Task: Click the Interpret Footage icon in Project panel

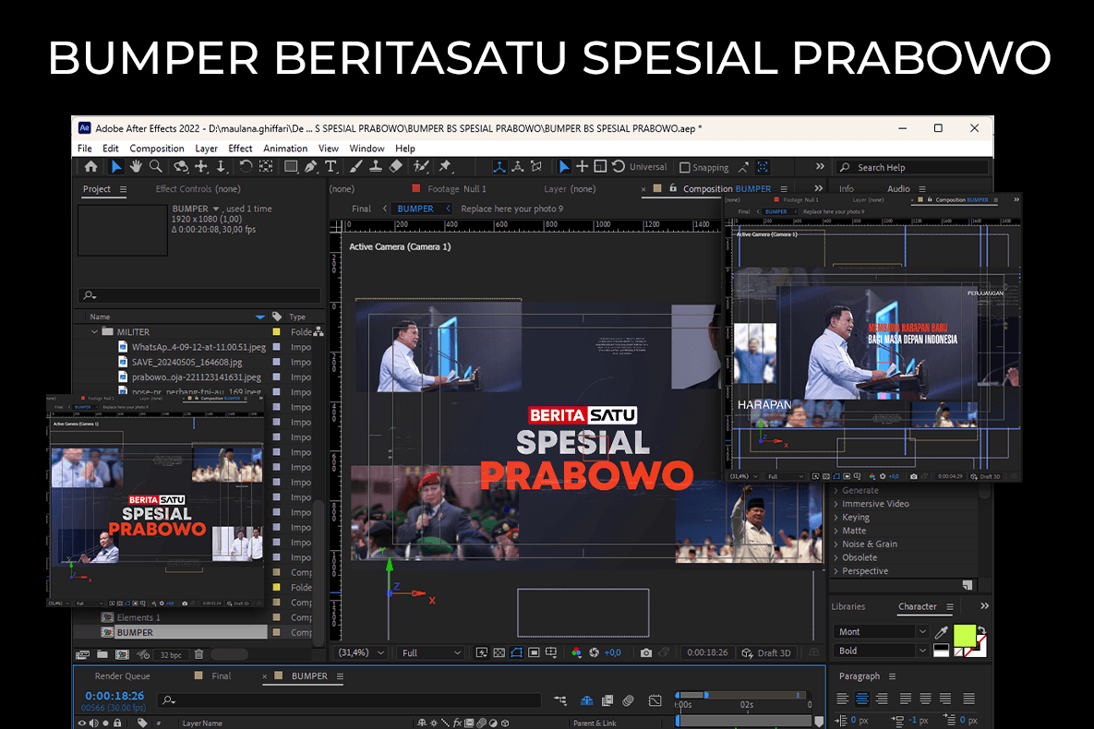Action: 82,654
